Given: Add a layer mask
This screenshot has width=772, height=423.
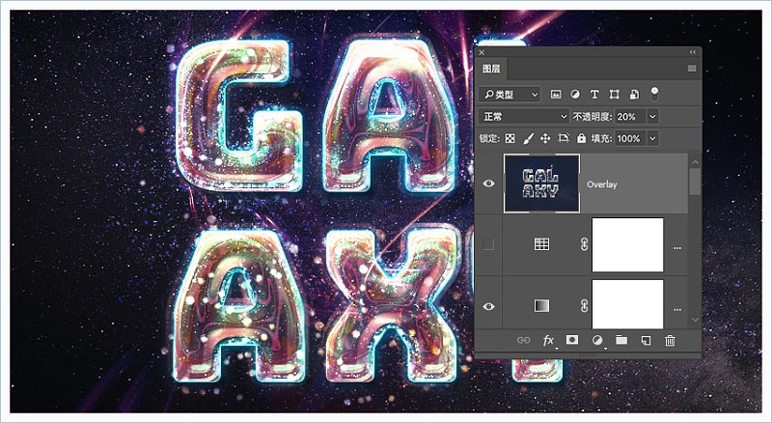Looking at the screenshot, I should tap(572, 340).
